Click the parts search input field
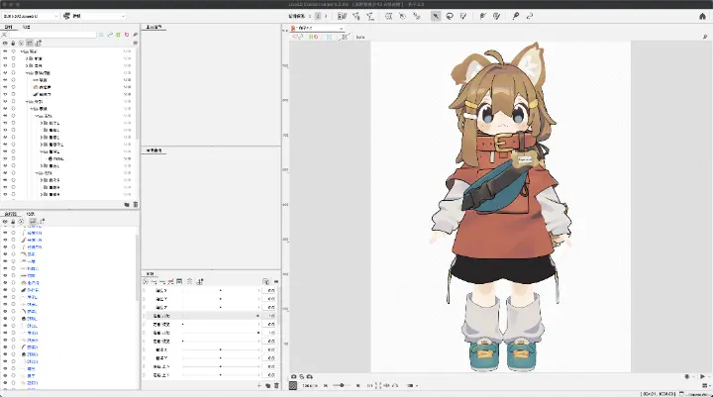The height and width of the screenshot is (397, 713). click(x=52, y=35)
